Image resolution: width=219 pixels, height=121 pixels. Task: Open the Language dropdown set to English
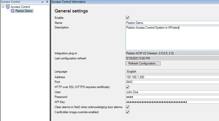click(x=172, y=72)
